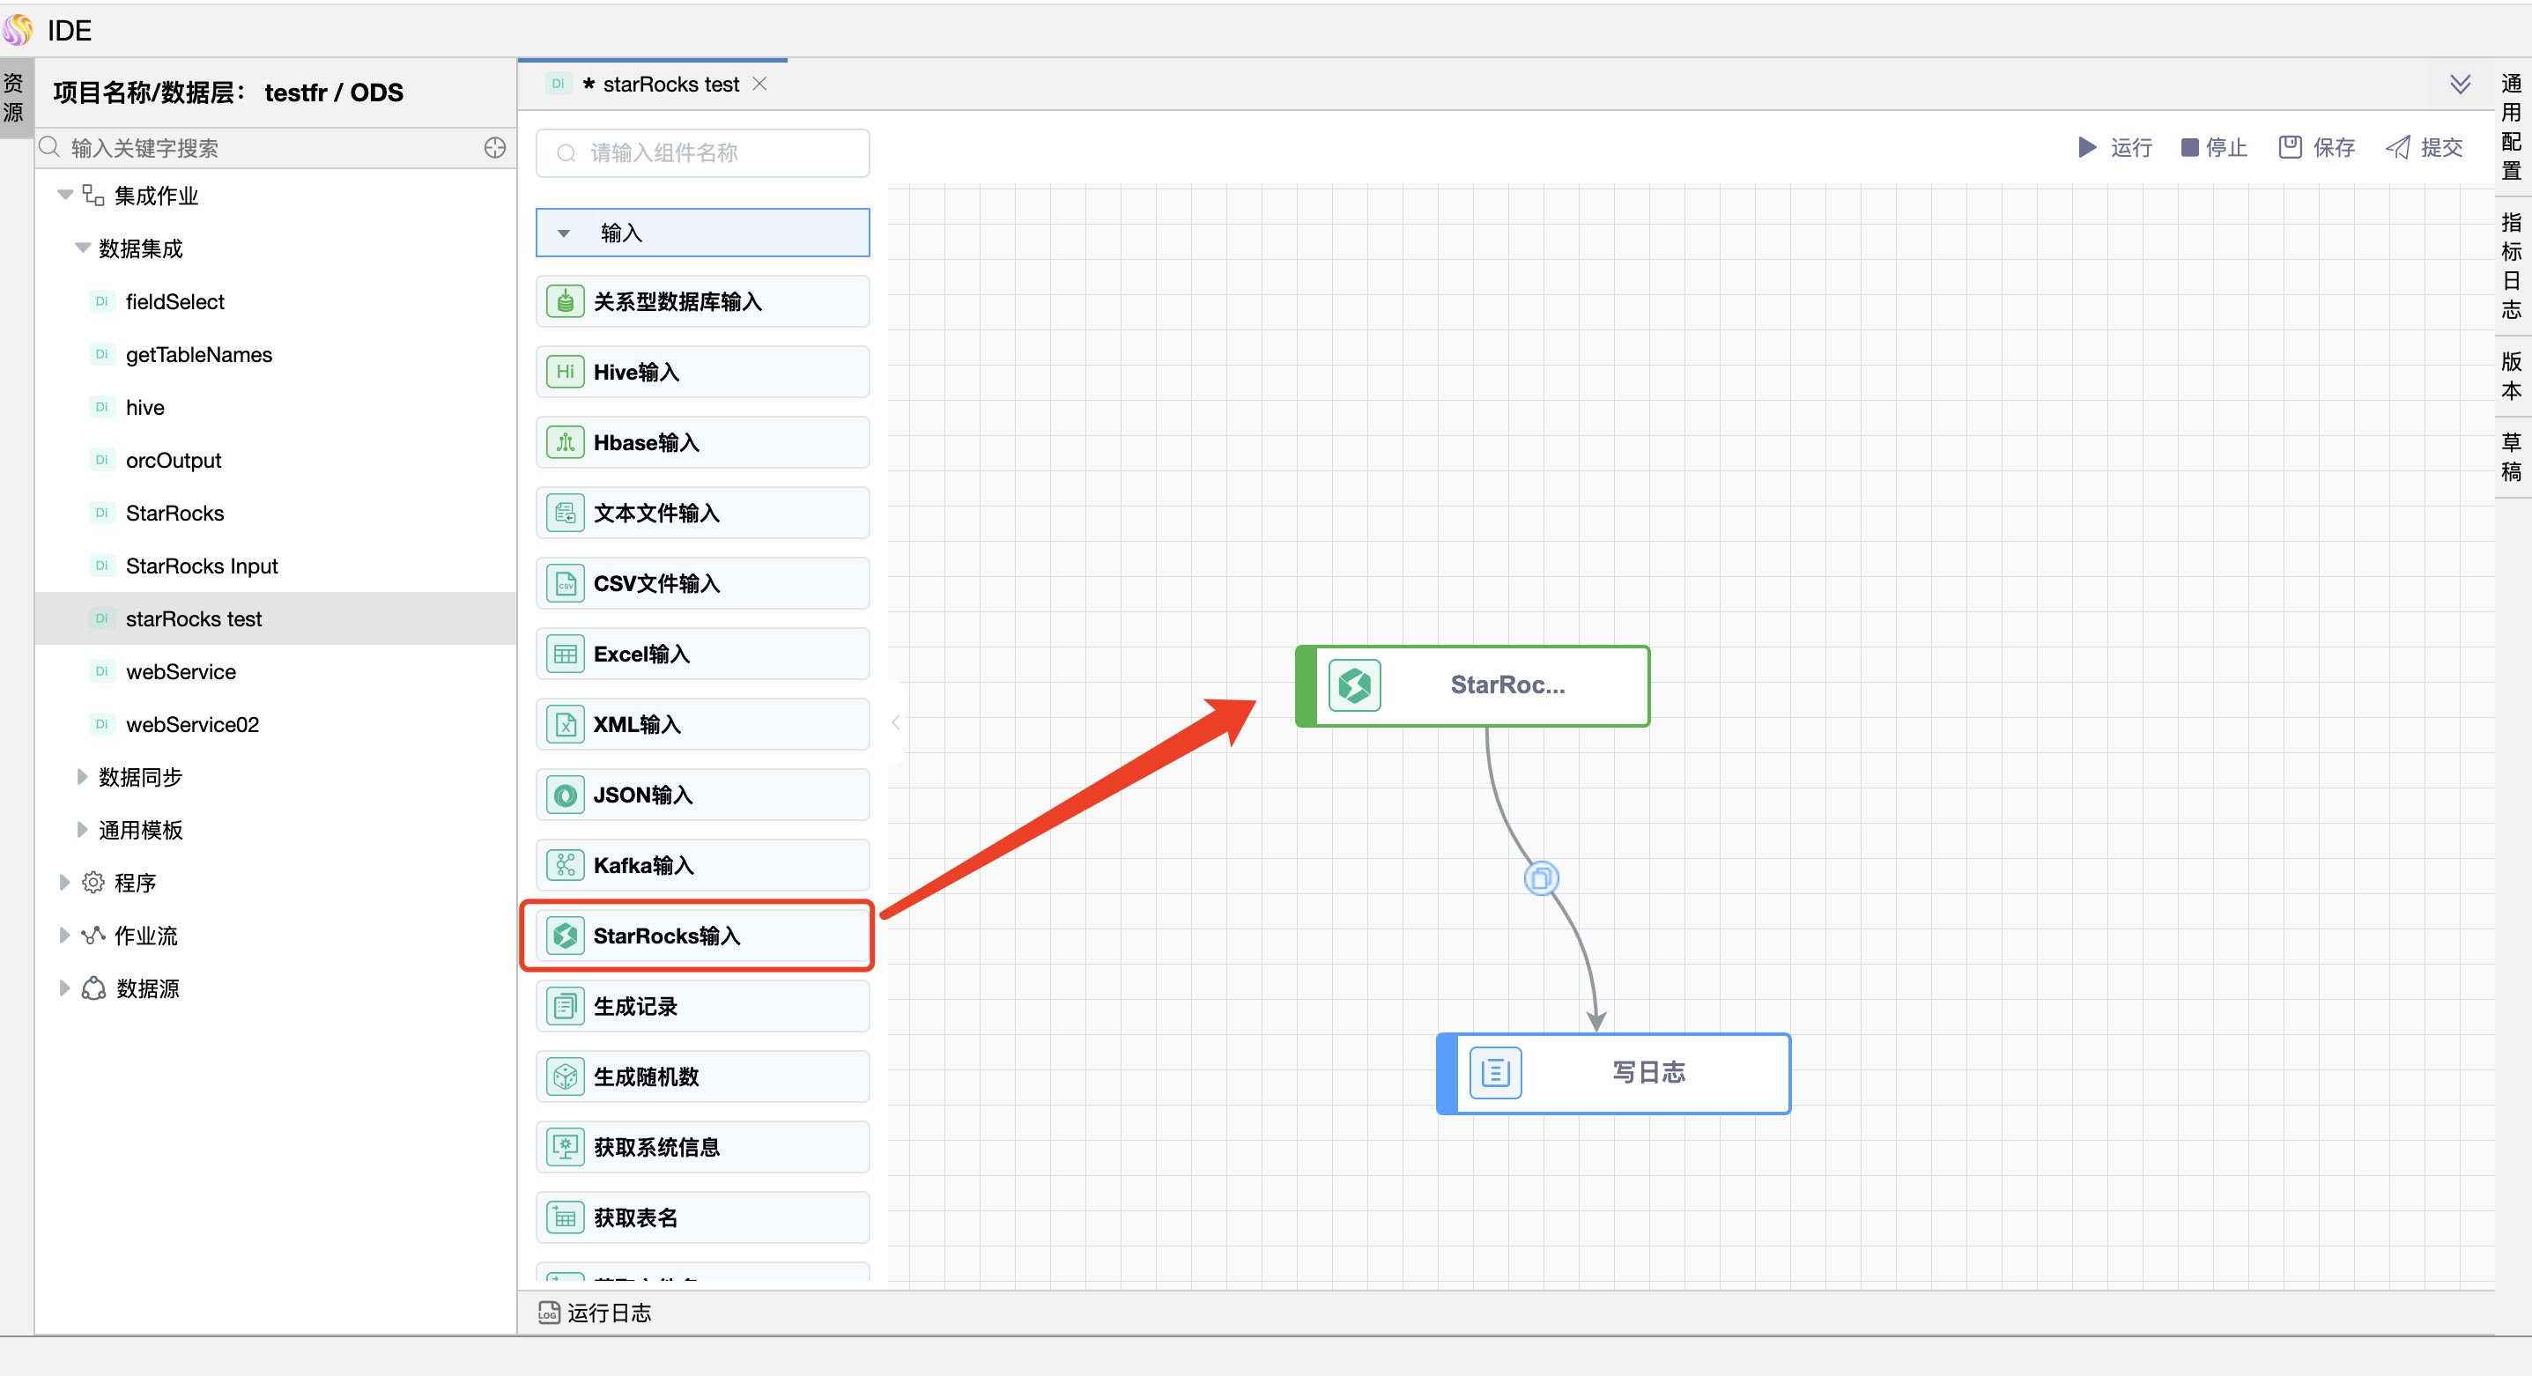2532x1376 pixels.
Task: Select the Kafka输入 component icon
Action: click(x=566, y=865)
